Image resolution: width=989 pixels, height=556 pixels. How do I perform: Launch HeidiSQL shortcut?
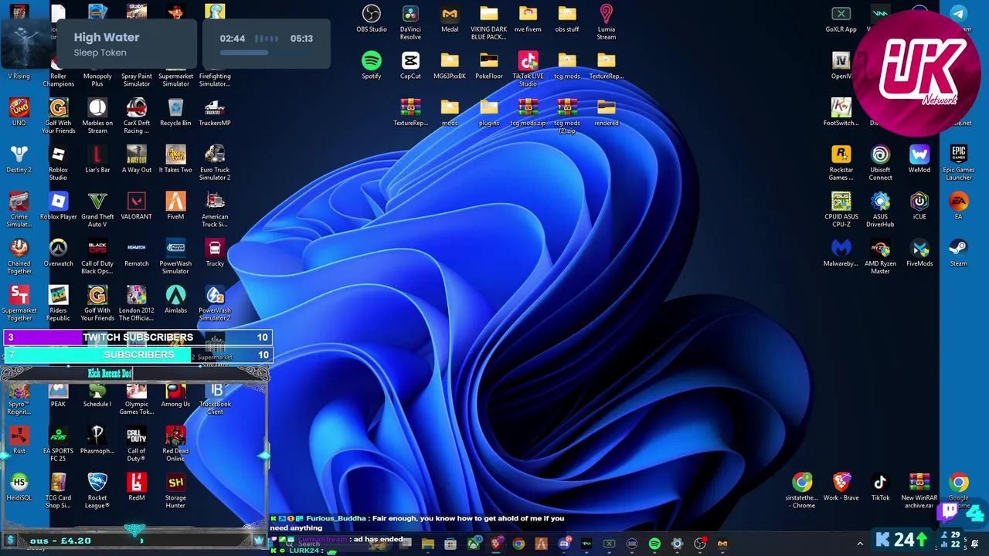pos(19,487)
